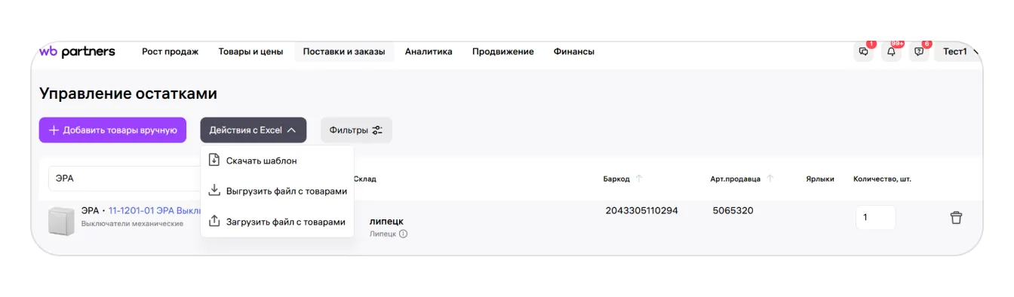The image size is (1014, 297).
Task: Open the chat messages icon
Action: click(864, 52)
